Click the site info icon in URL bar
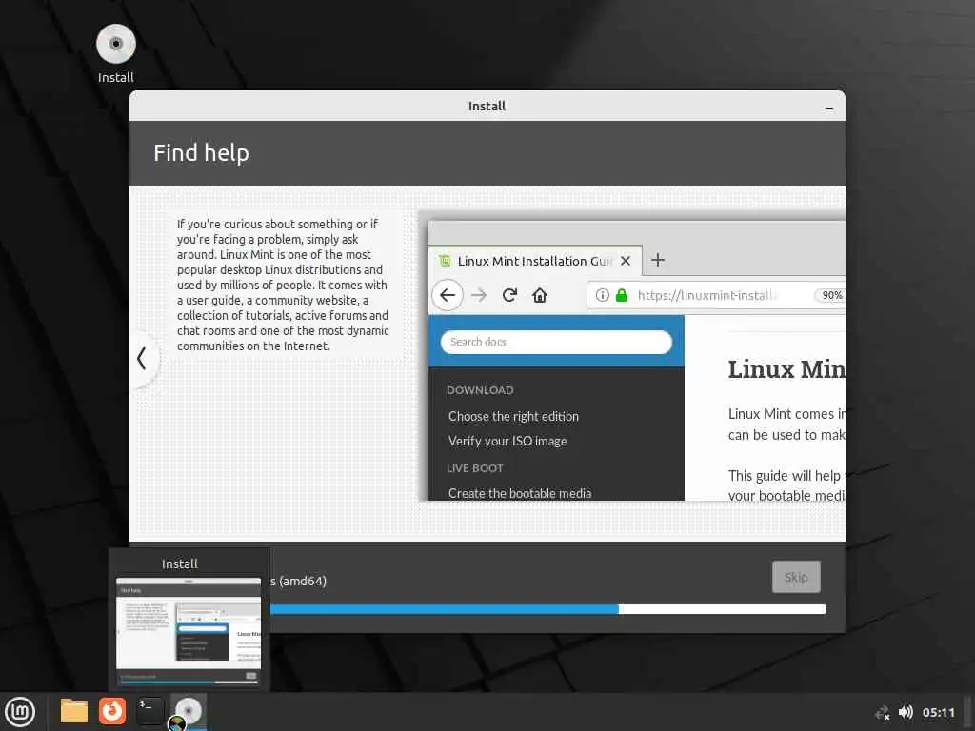Image resolution: width=975 pixels, height=731 pixels. [602, 295]
